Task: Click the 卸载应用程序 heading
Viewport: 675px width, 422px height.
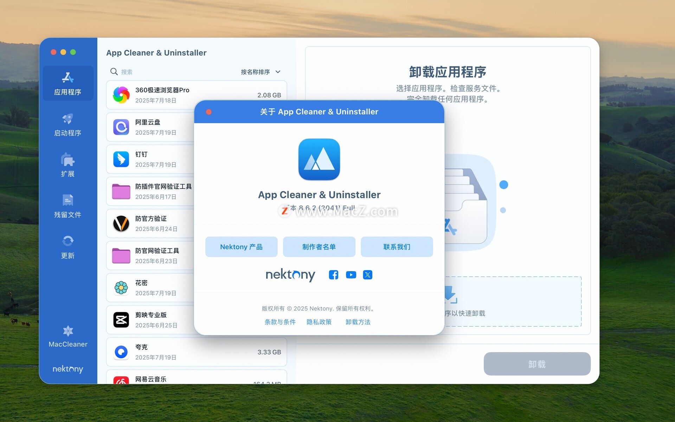Action: pyautogui.click(x=448, y=72)
